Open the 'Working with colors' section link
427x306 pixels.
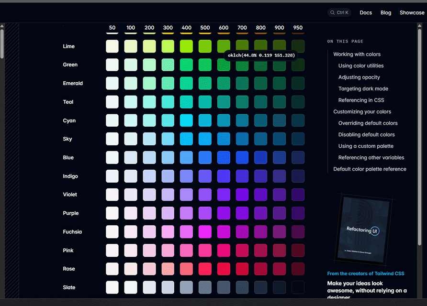click(357, 54)
